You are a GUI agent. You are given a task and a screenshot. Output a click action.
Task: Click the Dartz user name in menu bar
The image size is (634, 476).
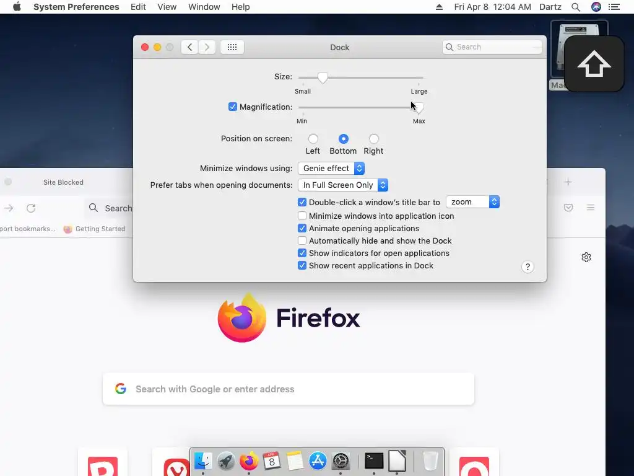[550, 7]
